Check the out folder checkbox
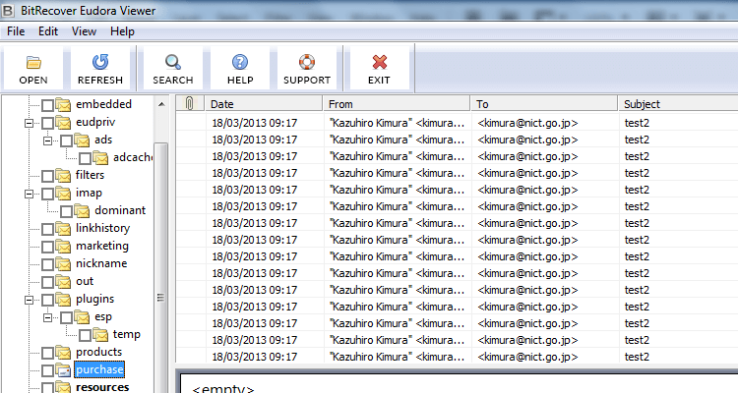 [47, 283]
